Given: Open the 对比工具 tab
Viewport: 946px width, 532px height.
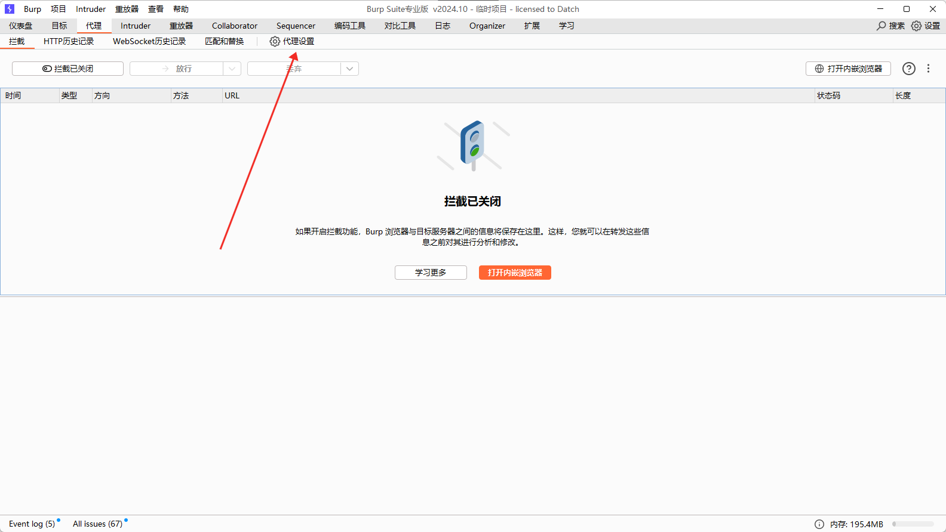Looking at the screenshot, I should (400, 26).
